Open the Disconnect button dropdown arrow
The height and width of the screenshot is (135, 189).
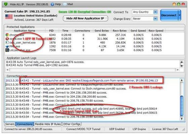(x=180, y=15)
